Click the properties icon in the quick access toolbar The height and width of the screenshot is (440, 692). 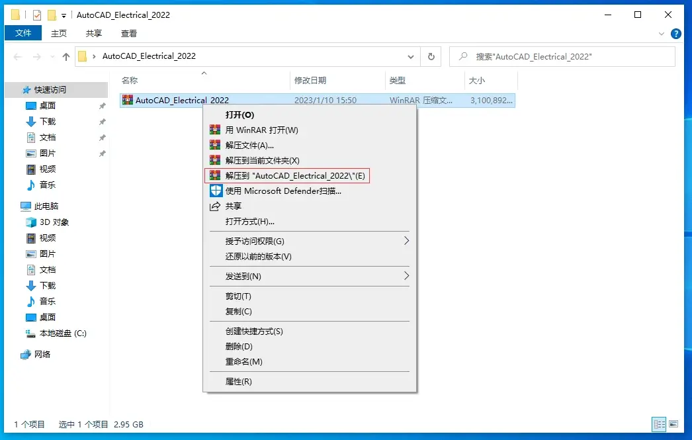[x=37, y=15]
